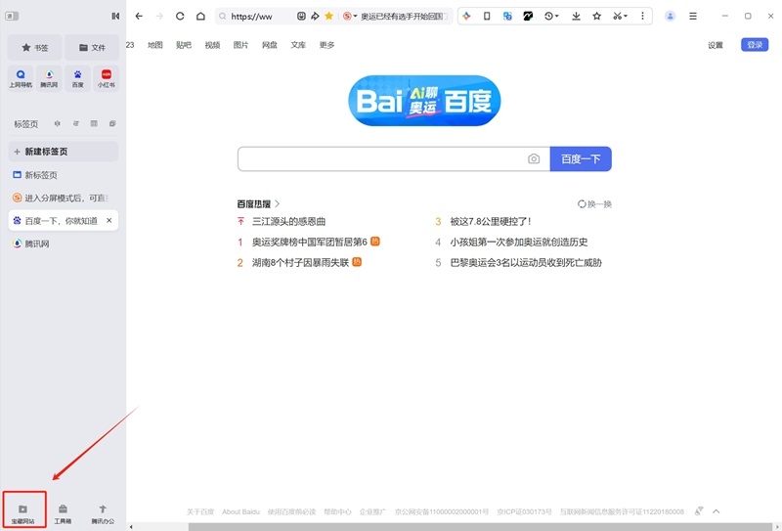Screen dimensions: 782x531
Task: Switch to the 新标签页 tab
Action: click(x=64, y=175)
